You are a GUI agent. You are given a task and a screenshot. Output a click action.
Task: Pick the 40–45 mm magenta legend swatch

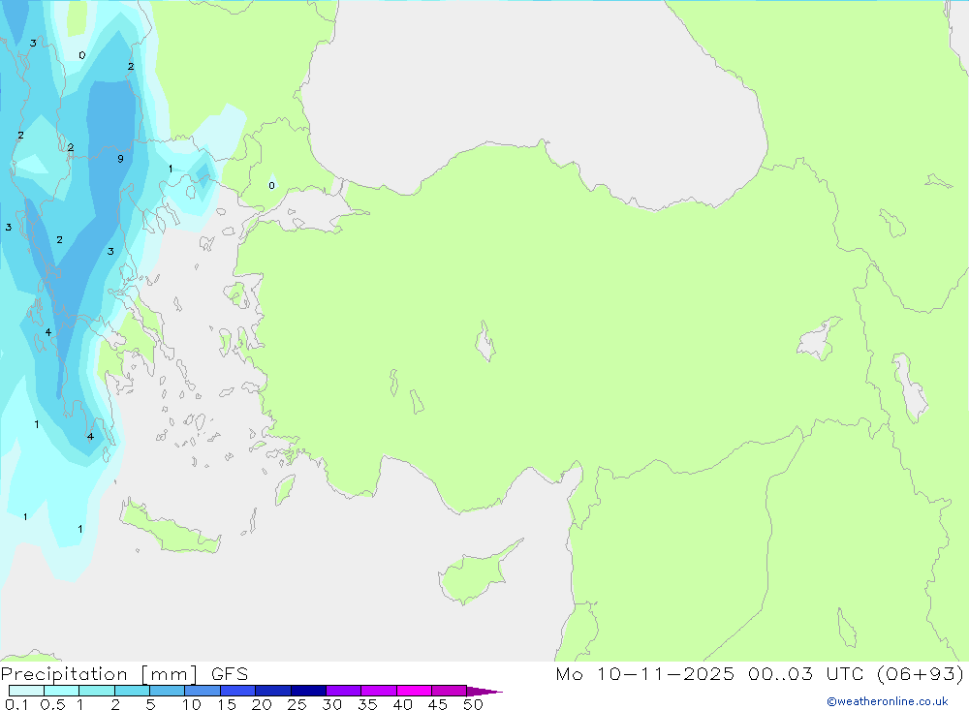[x=414, y=691]
